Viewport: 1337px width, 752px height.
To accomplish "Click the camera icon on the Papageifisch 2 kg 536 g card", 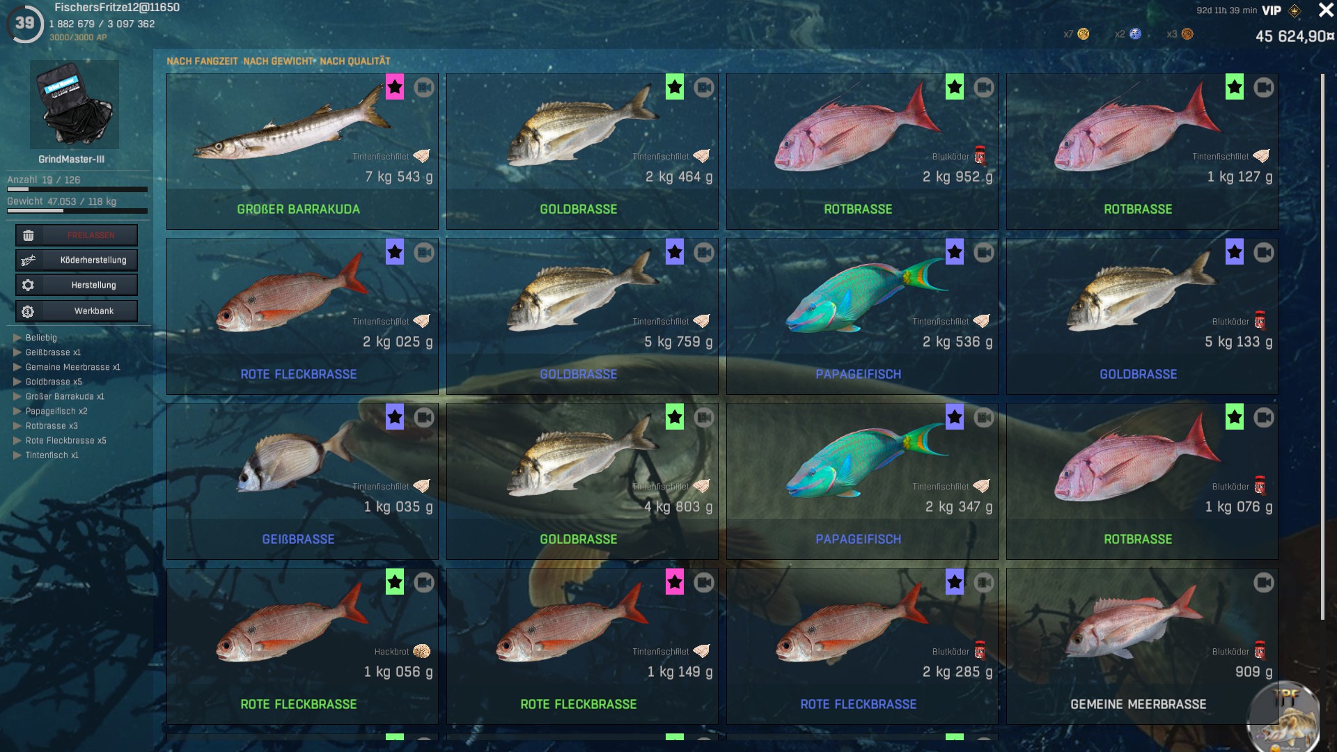I will [x=984, y=253].
